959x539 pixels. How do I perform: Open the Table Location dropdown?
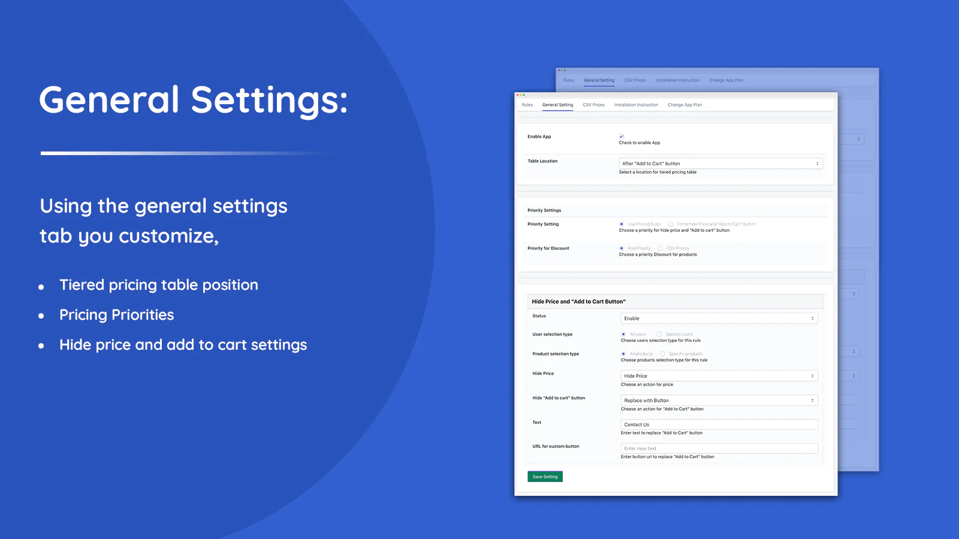point(720,163)
